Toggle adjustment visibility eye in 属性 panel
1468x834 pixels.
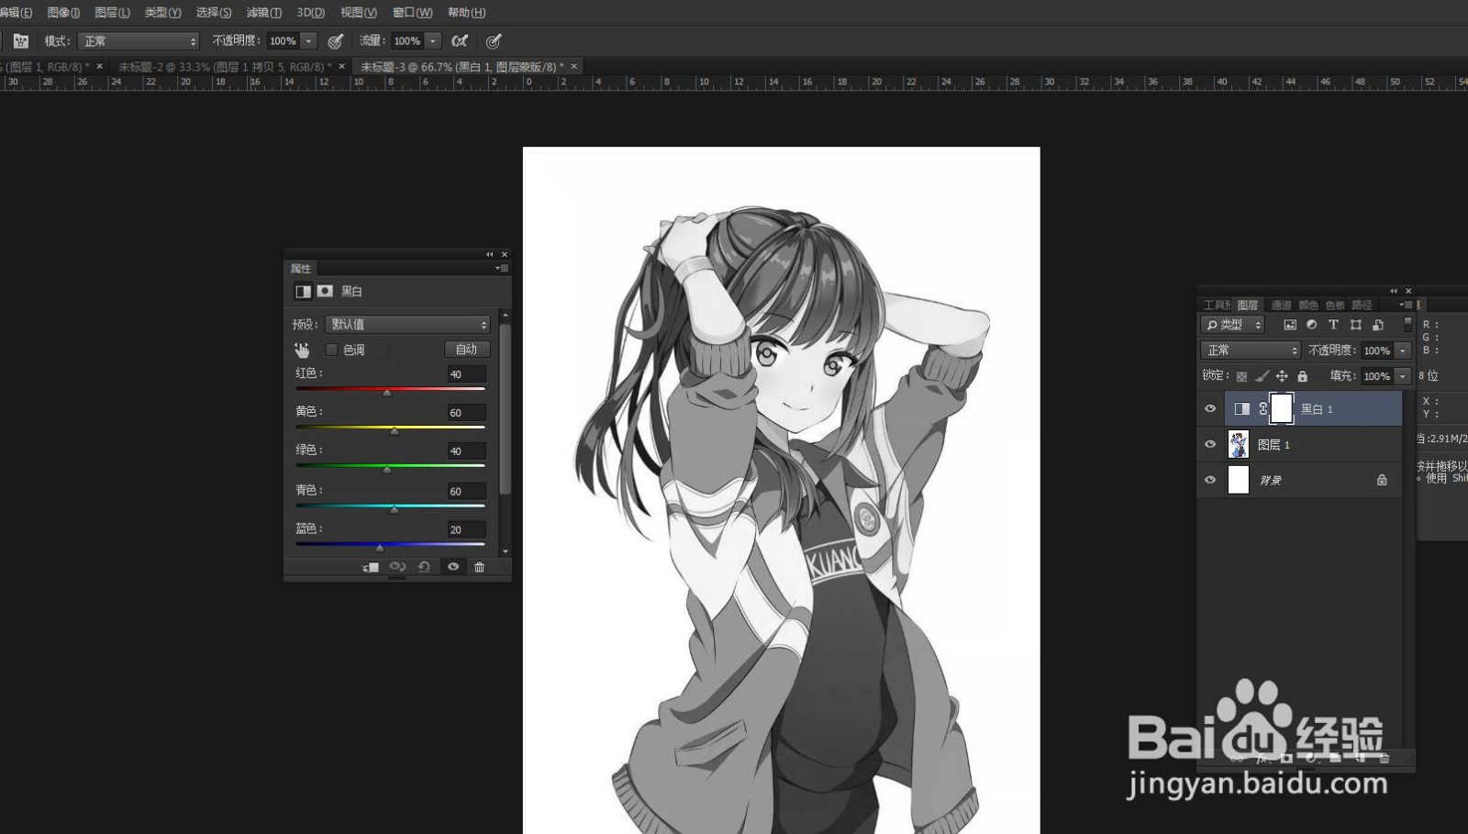452,567
